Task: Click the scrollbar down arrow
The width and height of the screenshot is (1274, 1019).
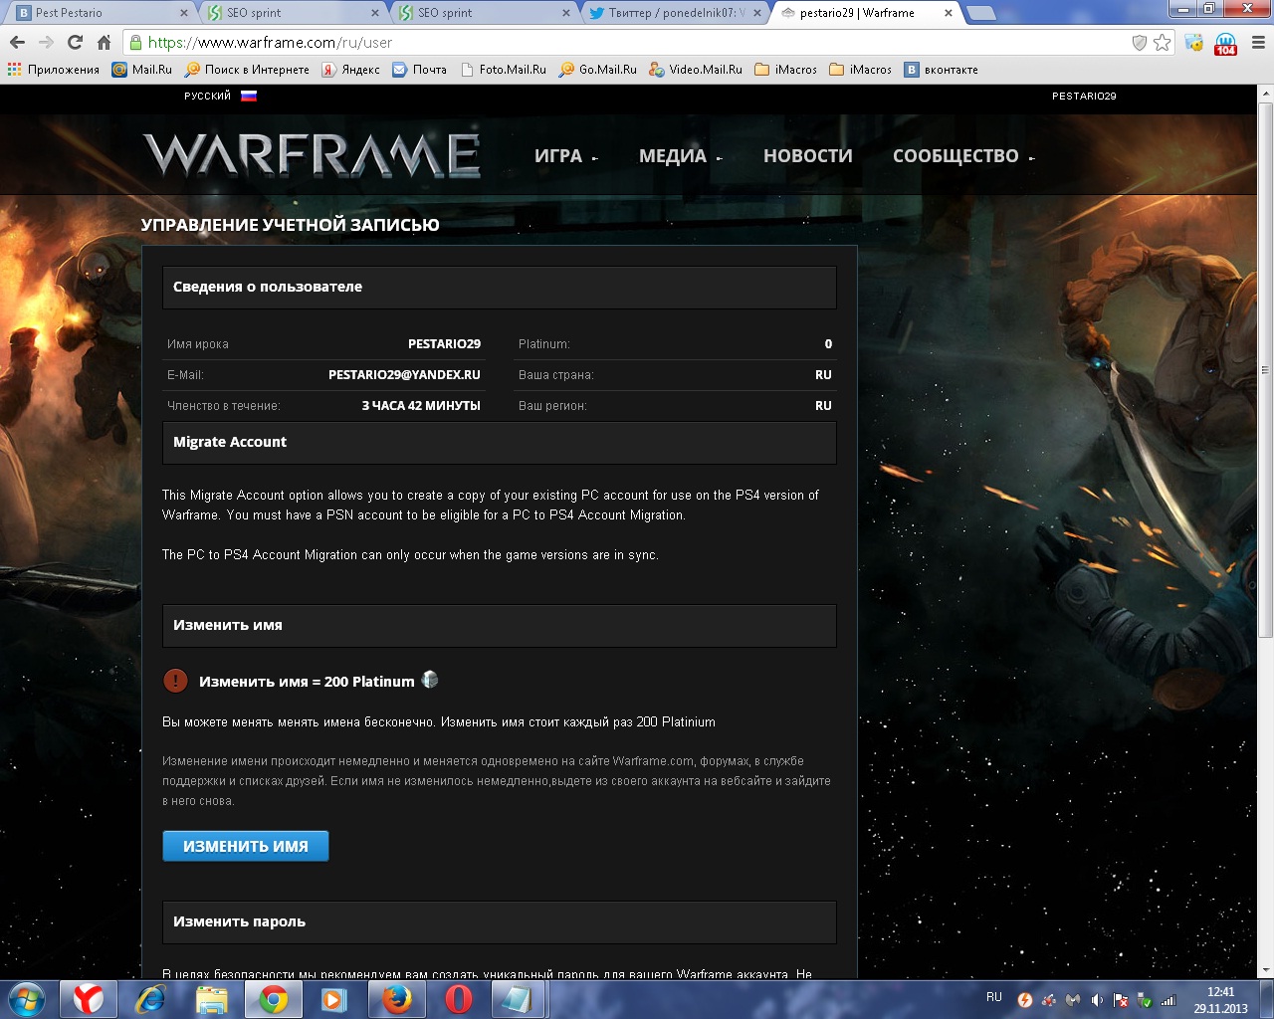Action: [1265, 970]
